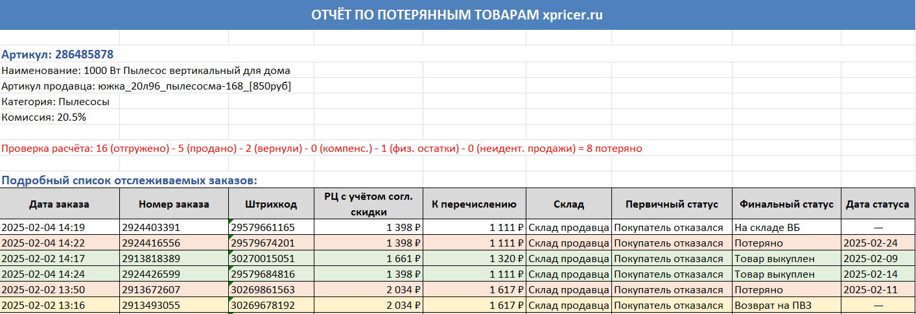This screenshot has height=314, width=916.
Task: Select status date '2025-02-09'
Action: pos(878,259)
